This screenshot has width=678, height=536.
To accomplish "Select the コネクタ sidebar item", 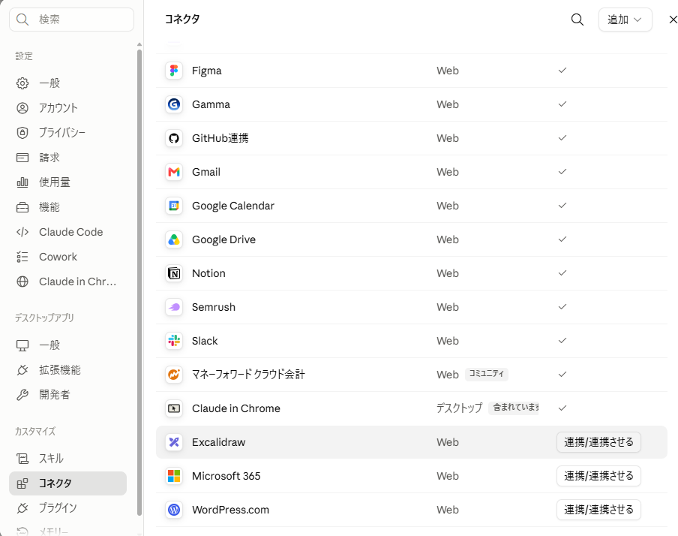I will click(x=68, y=483).
